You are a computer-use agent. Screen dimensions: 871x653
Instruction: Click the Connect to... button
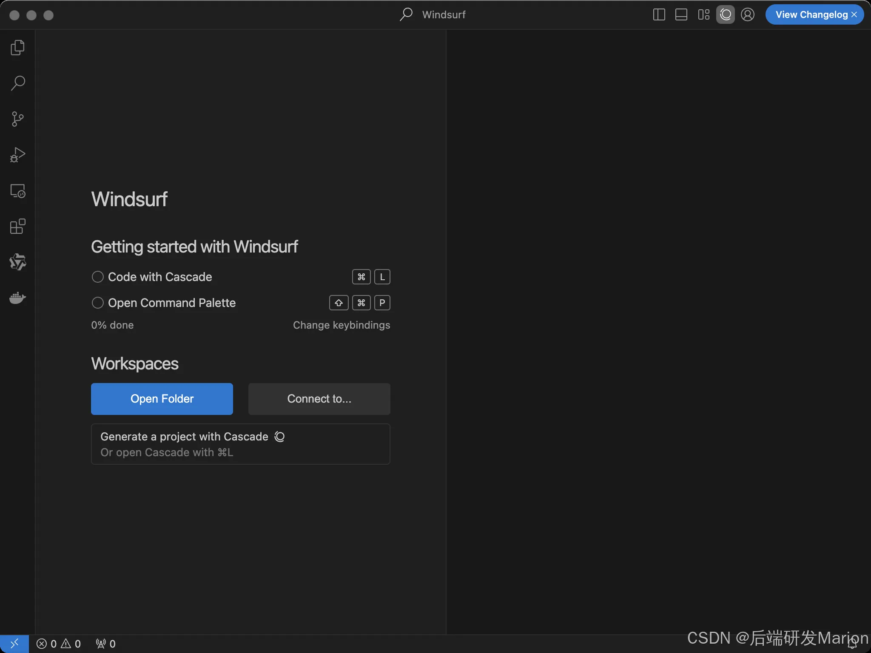pyautogui.click(x=319, y=399)
